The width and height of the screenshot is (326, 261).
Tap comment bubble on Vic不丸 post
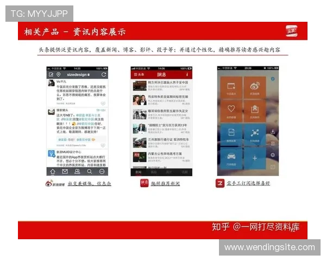click(x=103, y=103)
